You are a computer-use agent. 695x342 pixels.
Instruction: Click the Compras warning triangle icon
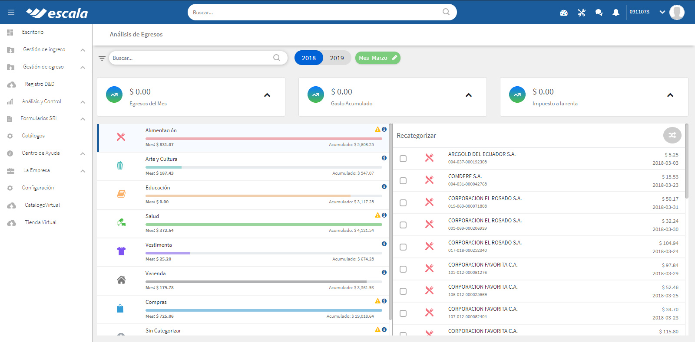pos(378,301)
